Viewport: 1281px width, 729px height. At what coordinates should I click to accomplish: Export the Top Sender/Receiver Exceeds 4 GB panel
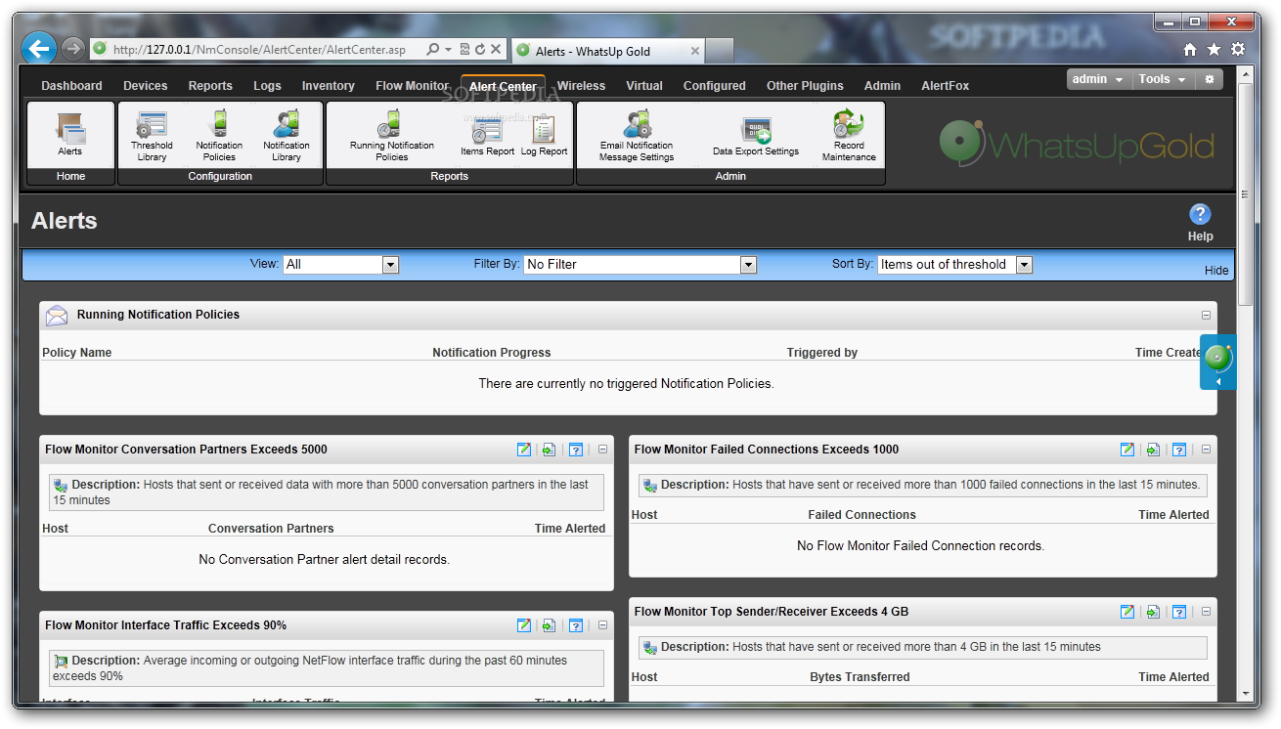tap(1153, 612)
